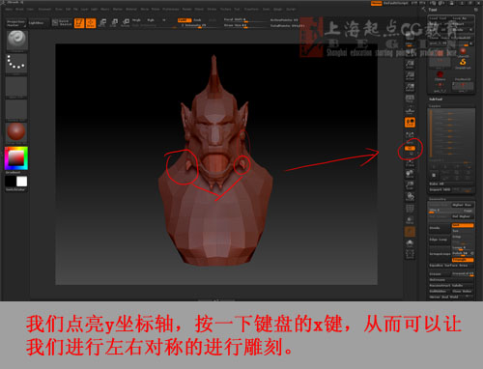Open the empty Texture slot
Viewport: 483px width, 369px height.
[16, 109]
